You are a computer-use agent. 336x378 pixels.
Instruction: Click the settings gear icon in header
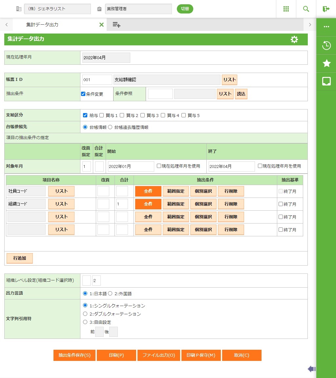pyautogui.click(x=294, y=39)
